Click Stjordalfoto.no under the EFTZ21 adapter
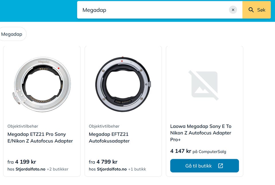 point(112,169)
